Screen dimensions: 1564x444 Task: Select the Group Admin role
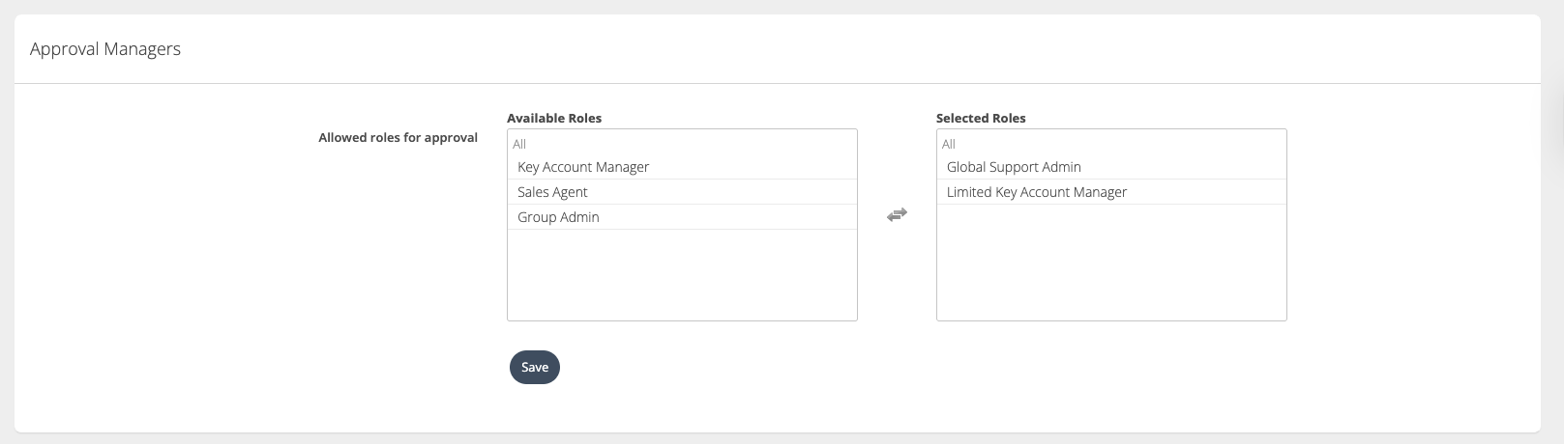(558, 217)
